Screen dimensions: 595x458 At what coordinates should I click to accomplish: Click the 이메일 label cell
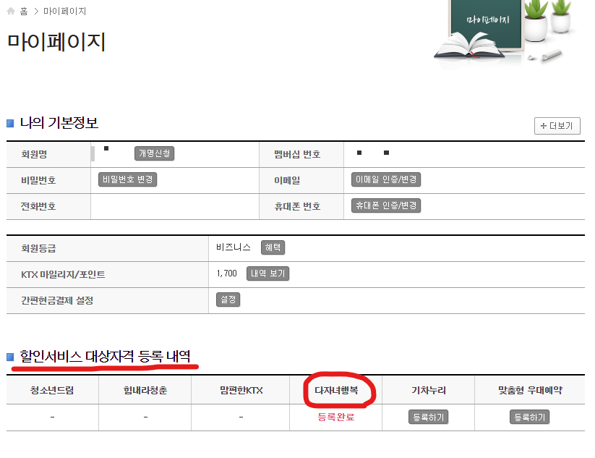(x=301, y=180)
